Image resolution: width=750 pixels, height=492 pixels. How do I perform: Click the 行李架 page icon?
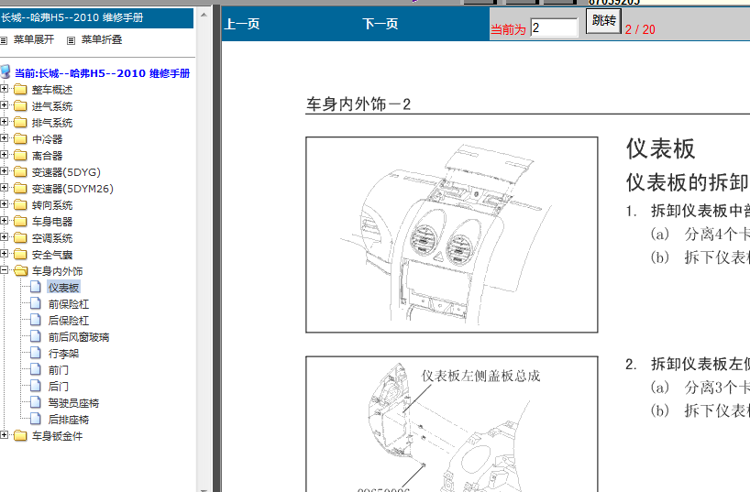coord(36,353)
